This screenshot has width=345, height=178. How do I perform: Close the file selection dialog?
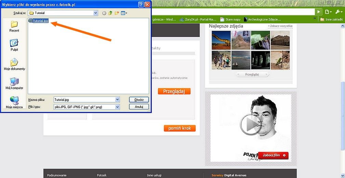pyautogui.click(x=147, y=4)
